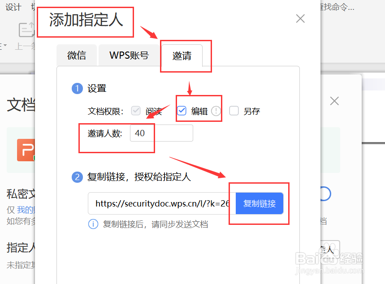
Task: Click the info icon beside 编辑
Action: 216,111
